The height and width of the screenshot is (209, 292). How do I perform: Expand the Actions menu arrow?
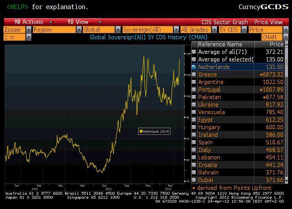(x=51, y=22)
